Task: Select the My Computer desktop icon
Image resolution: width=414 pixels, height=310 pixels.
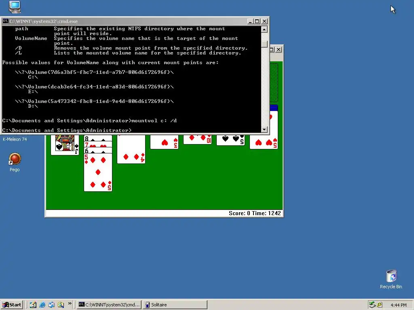Action: [x=15, y=7]
